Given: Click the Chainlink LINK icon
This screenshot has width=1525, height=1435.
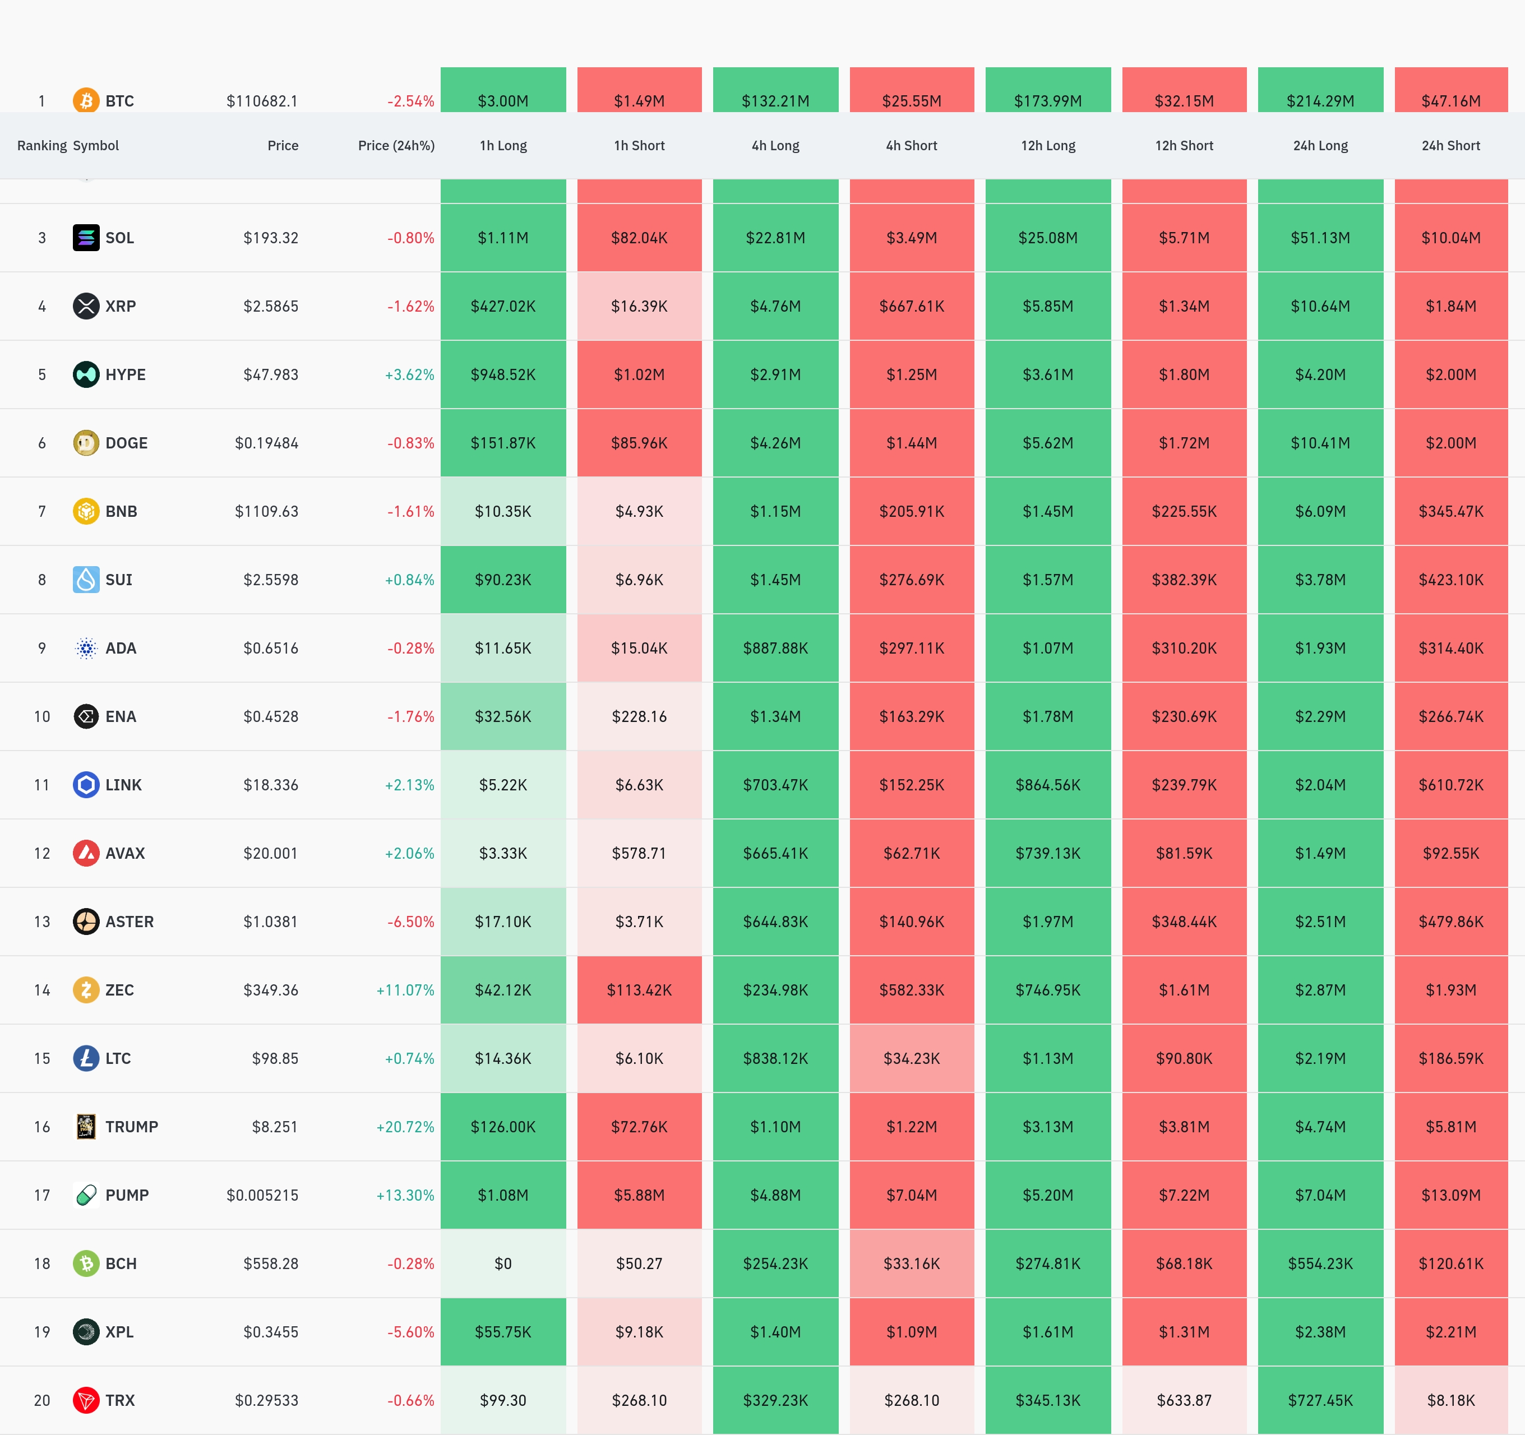Looking at the screenshot, I should [x=86, y=785].
